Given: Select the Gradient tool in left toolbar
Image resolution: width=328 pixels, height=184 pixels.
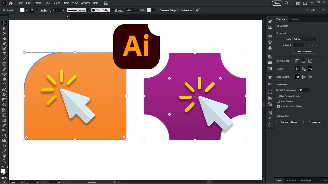Looking at the screenshot, I should coord(4,120).
